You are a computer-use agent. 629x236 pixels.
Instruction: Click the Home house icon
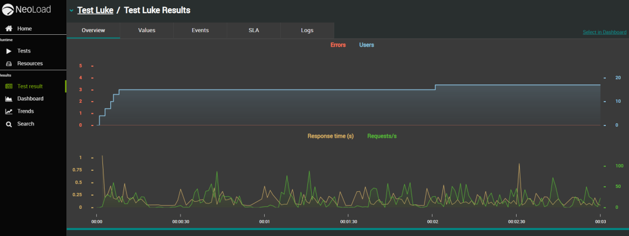(9, 29)
